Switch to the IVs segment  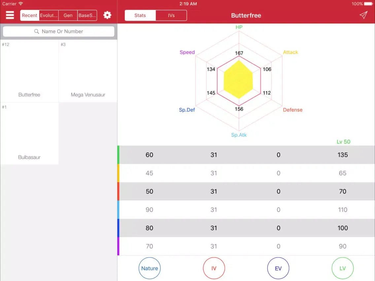tap(171, 15)
